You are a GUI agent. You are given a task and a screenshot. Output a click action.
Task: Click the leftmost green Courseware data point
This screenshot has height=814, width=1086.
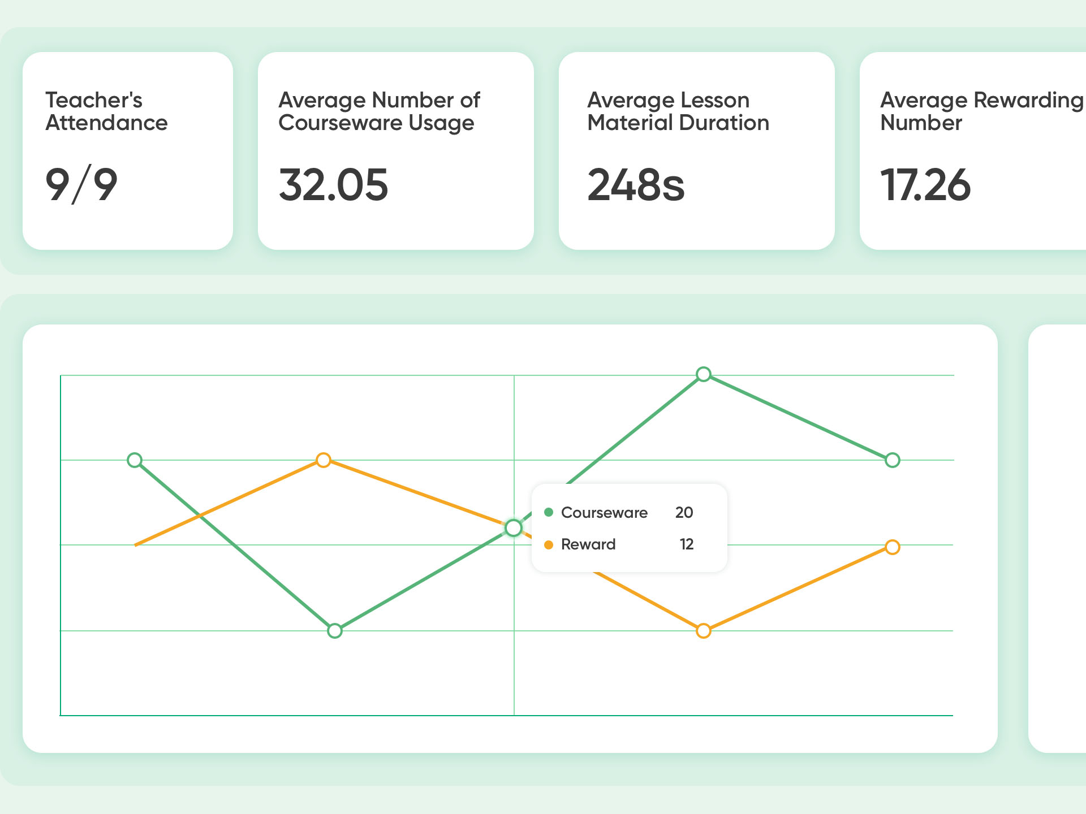tap(135, 460)
